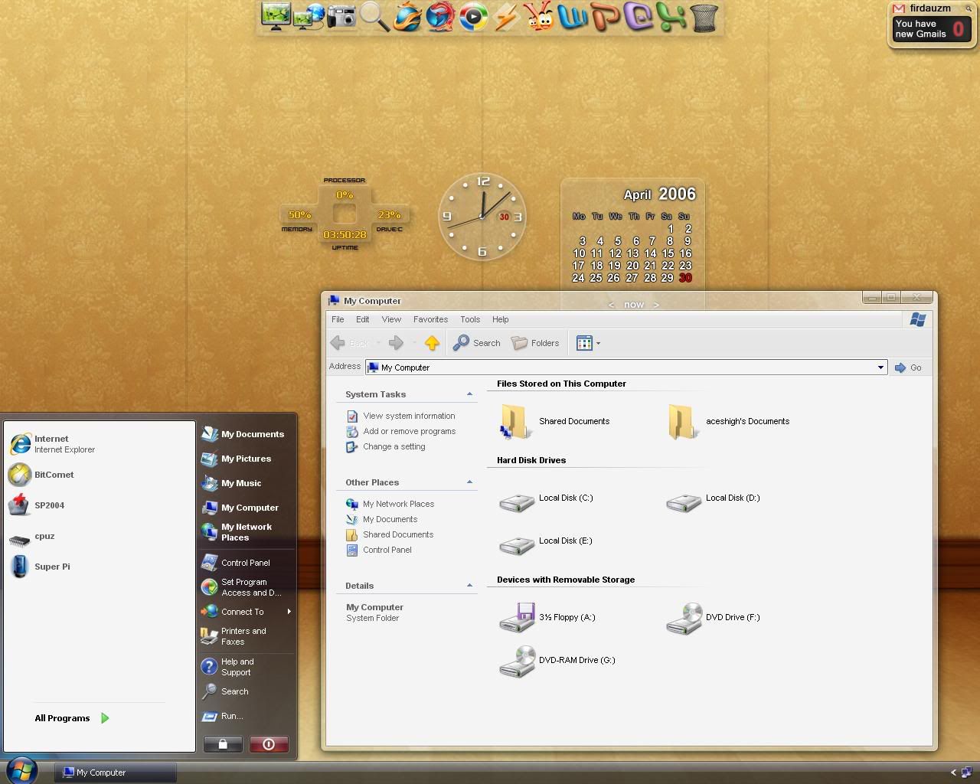Screen dimensions: 980x784
Task: Open the DVD Drive (F:) icon
Action: [684, 619]
